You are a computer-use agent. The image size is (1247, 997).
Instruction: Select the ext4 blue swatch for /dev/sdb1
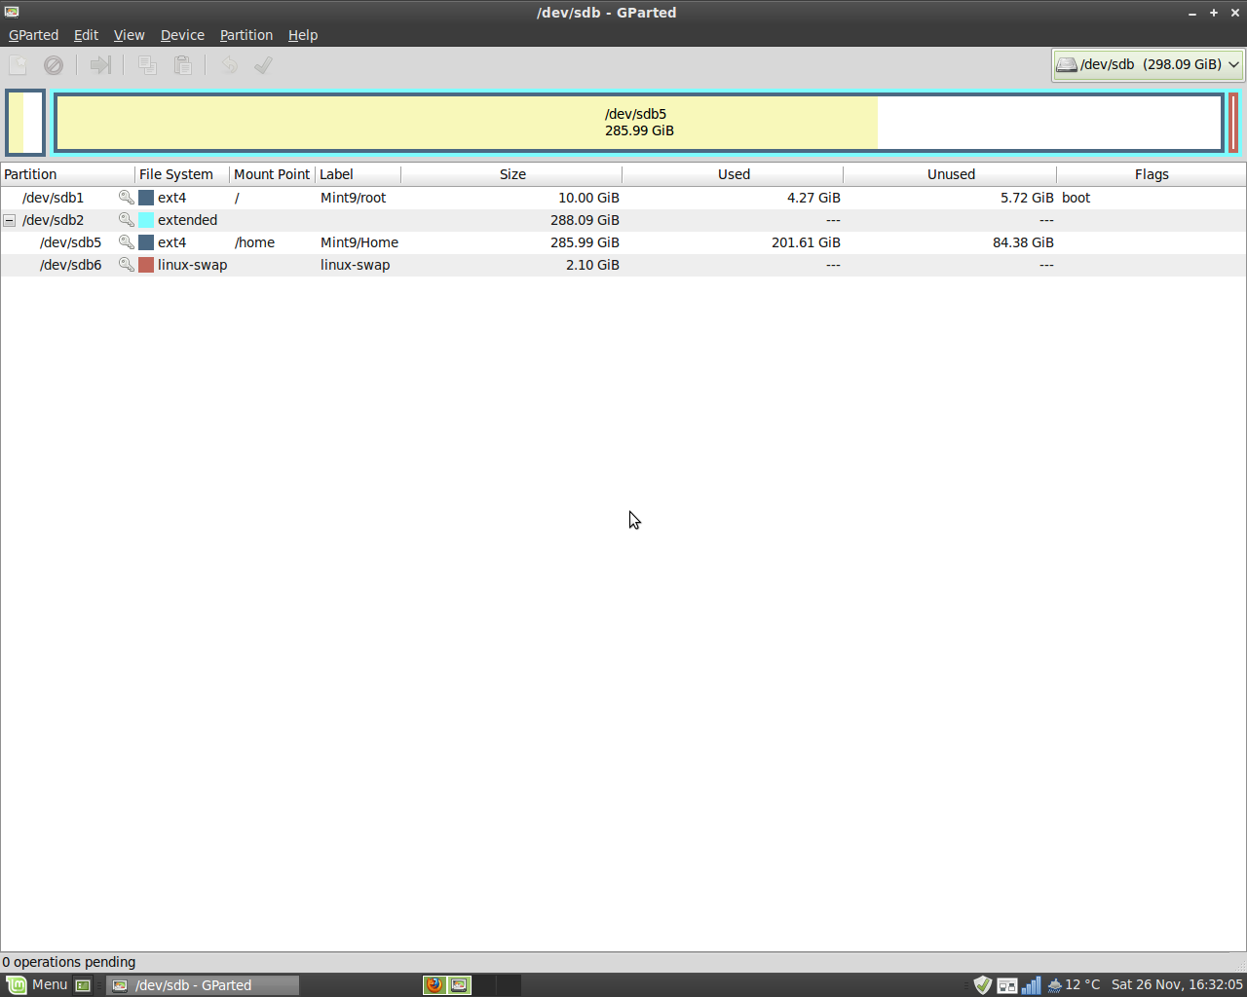pyautogui.click(x=146, y=198)
